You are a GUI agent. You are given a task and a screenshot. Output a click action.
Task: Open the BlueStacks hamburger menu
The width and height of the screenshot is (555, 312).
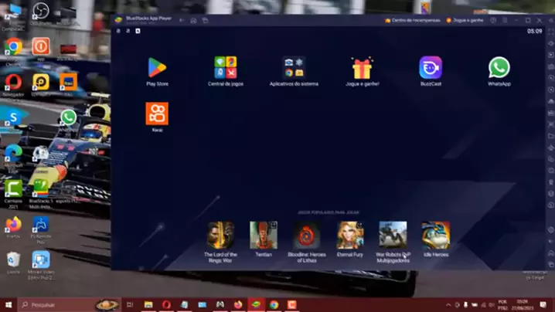click(506, 20)
